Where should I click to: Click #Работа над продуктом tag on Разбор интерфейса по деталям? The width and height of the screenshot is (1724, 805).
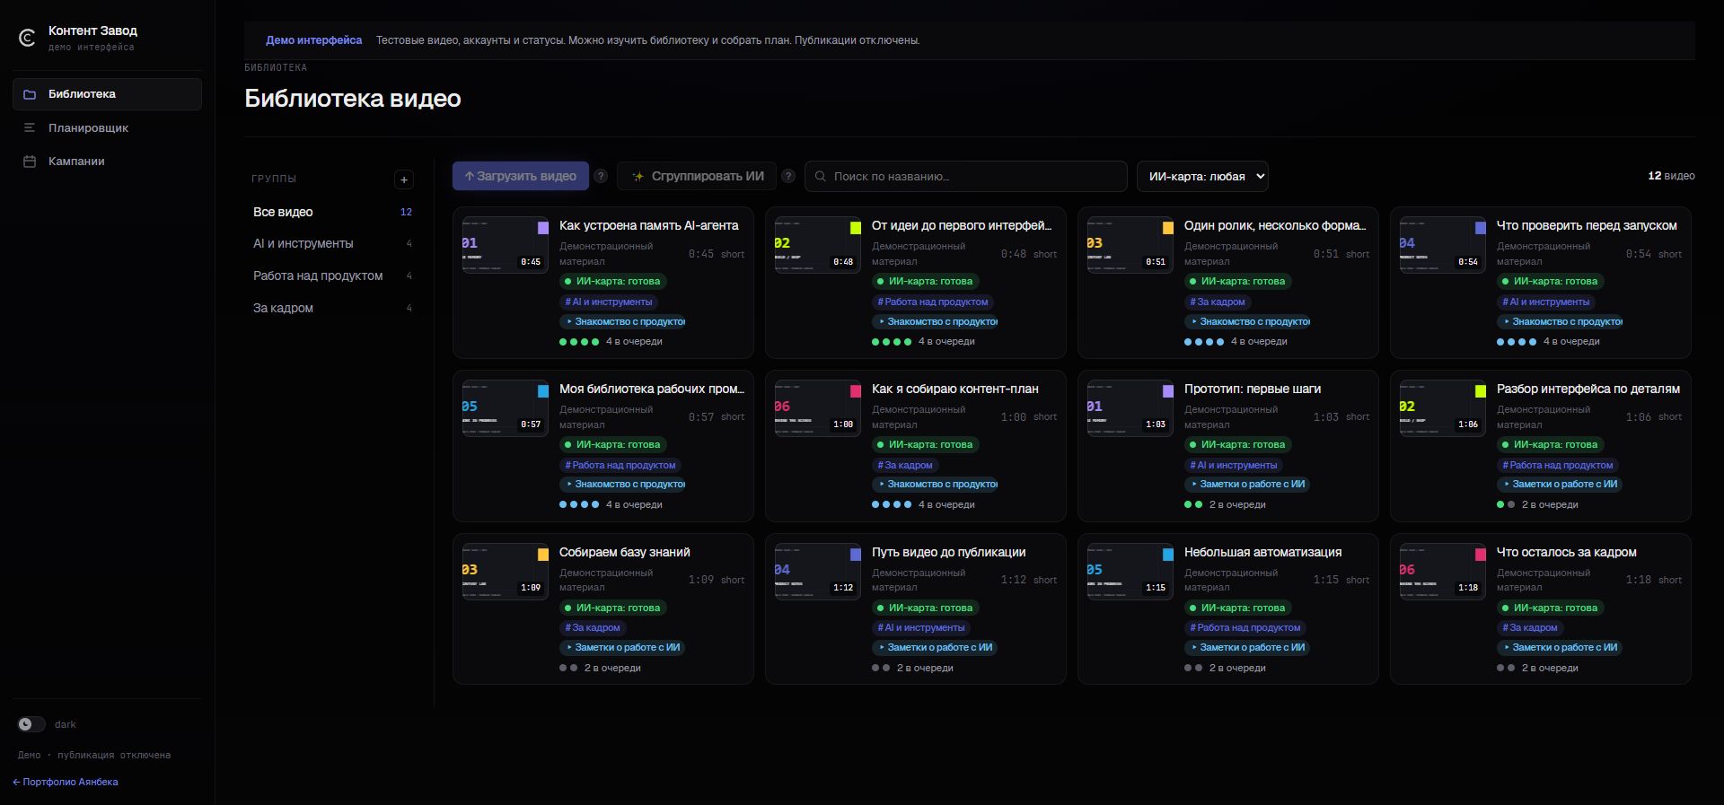pos(1558,465)
